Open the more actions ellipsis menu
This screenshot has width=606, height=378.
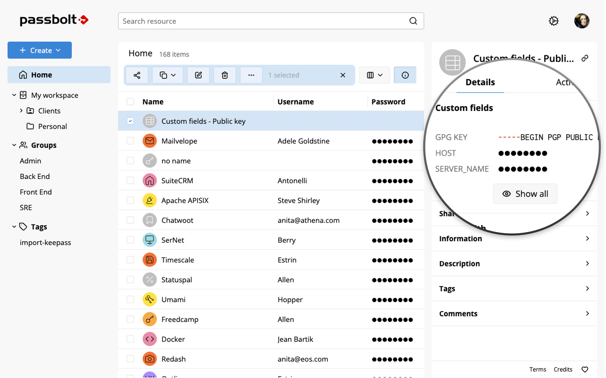(251, 75)
